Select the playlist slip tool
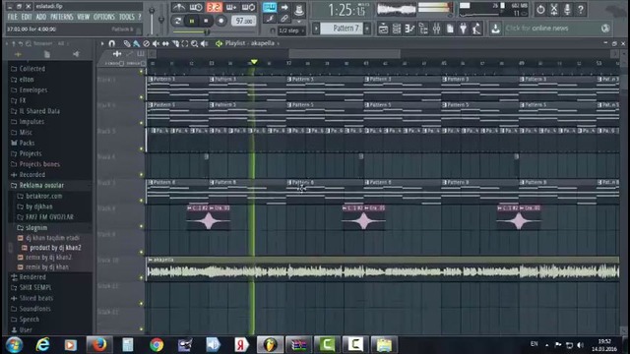The image size is (630, 354). coord(165,43)
